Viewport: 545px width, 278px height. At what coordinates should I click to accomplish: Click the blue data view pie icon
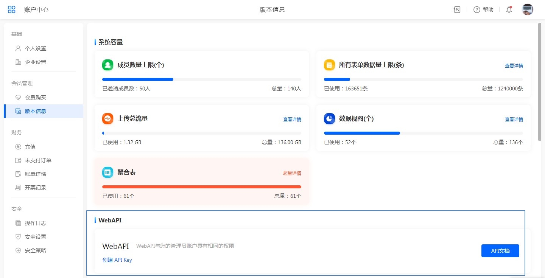pos(329,118)
